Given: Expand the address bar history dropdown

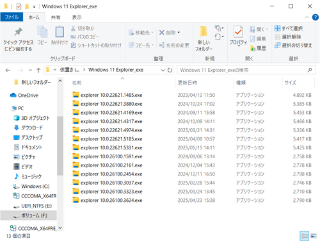Looking at the screenshot, I should click(x=163, y=70).
